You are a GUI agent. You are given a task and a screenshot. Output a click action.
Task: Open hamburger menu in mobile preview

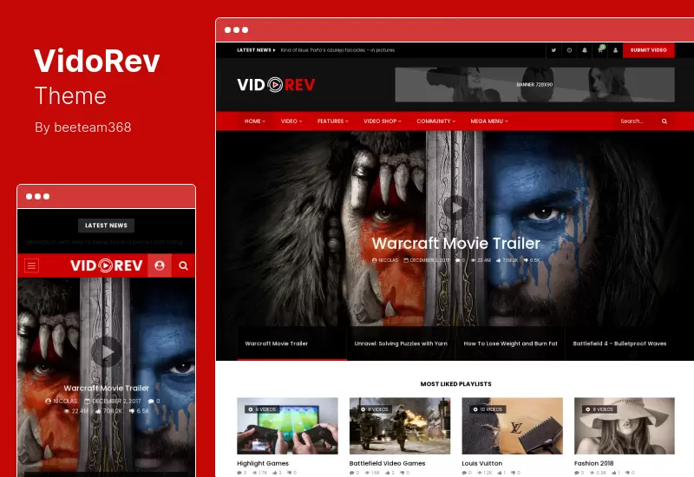31,265
